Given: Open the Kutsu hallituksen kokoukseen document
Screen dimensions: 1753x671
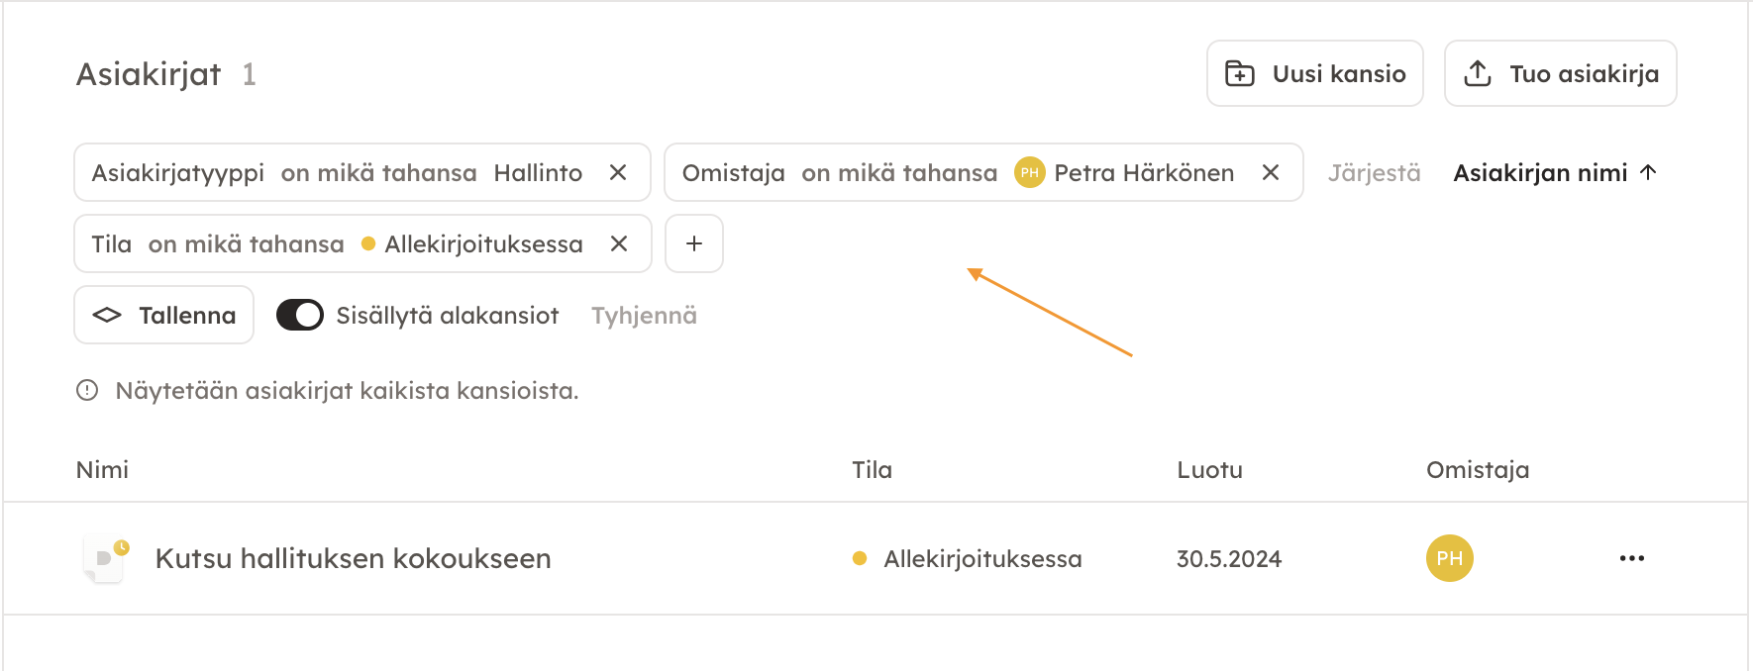Looking at the screenshot, I should [353, 559].
